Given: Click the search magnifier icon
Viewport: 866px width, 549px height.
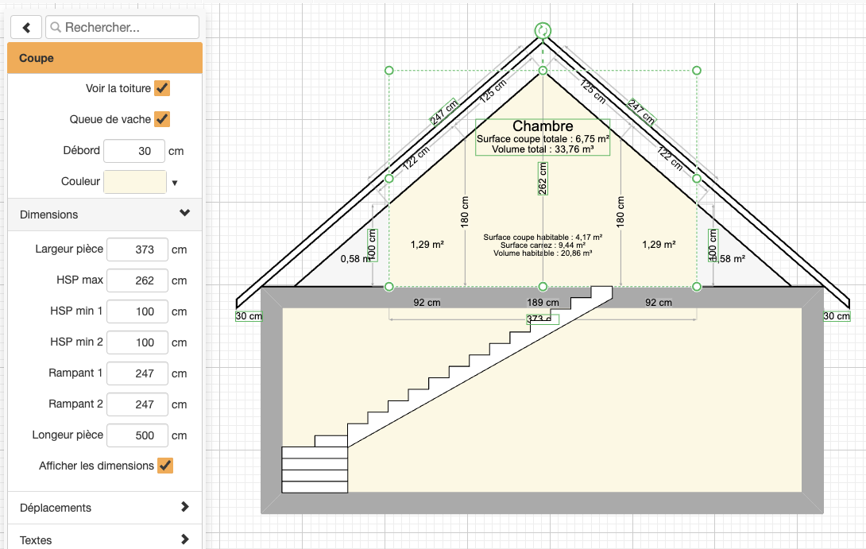Looking at the screenshot, I should [56, 27].
